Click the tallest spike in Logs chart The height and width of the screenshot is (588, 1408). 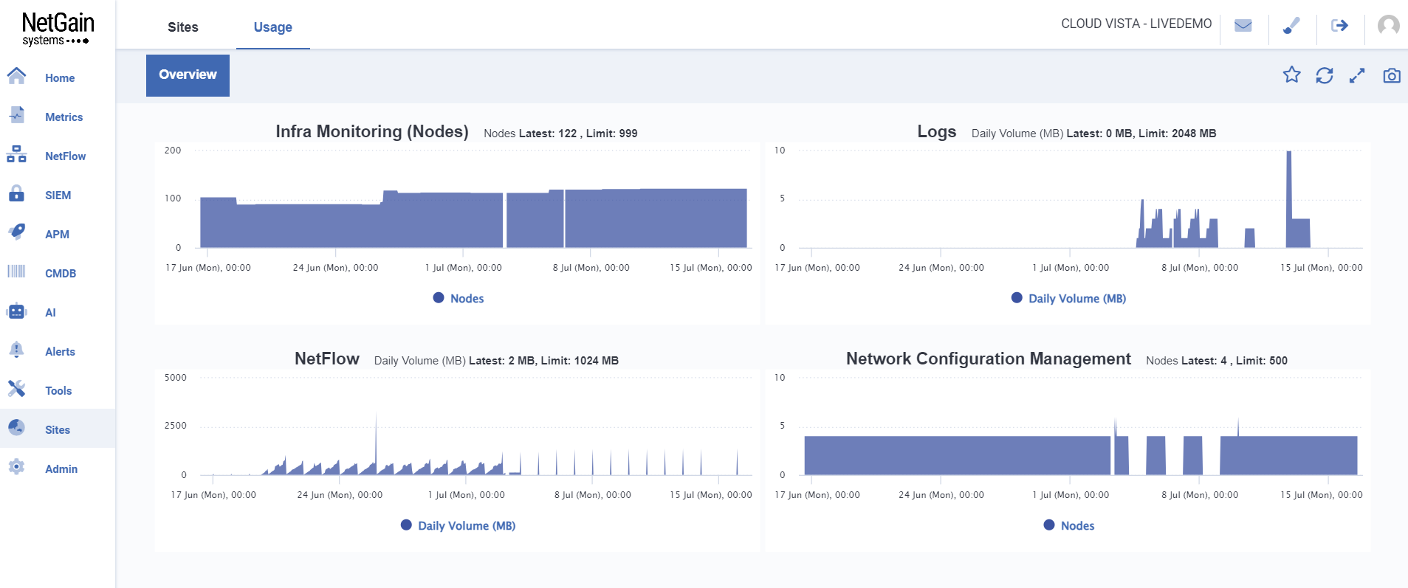1289,199
